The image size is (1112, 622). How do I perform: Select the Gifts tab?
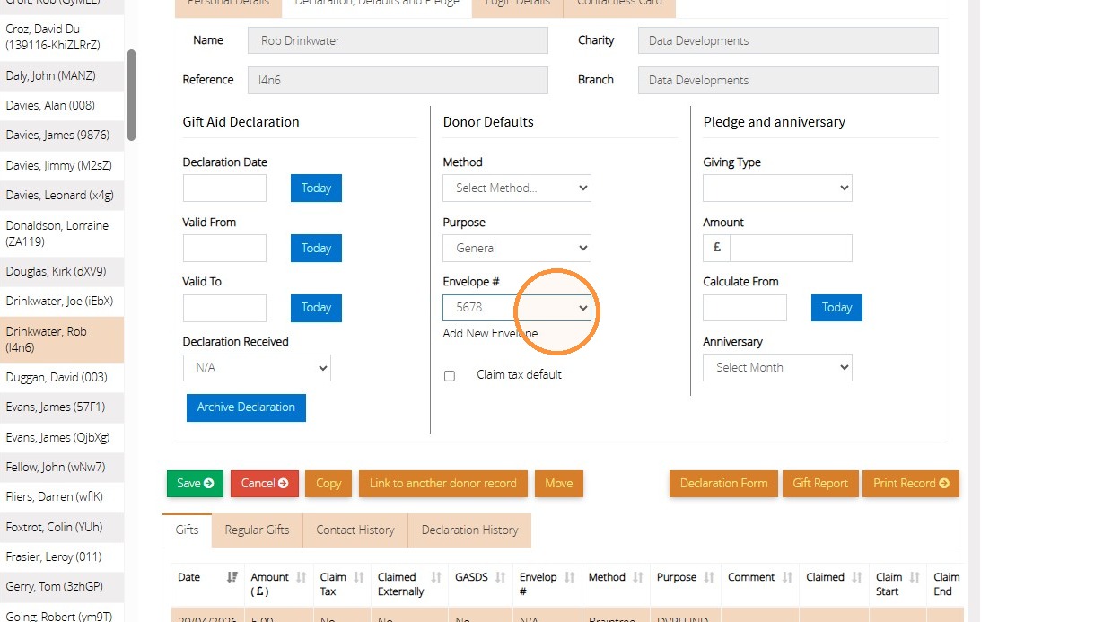pyautogui.click(x=187, y=530)
